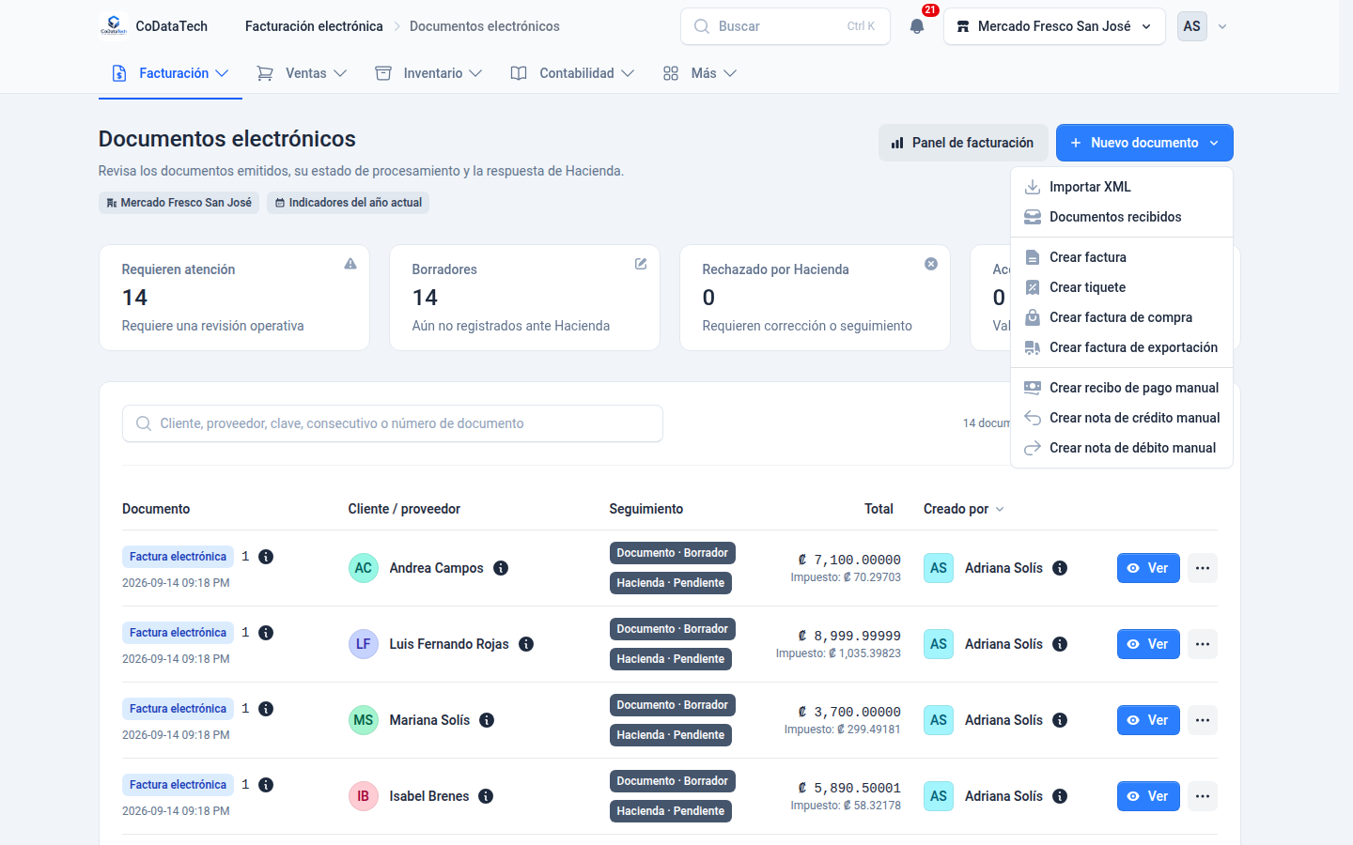The height and width of the screenshot is (845, 1353).
Task: Expand the Facturación menu
Action: tap(170, 73)
